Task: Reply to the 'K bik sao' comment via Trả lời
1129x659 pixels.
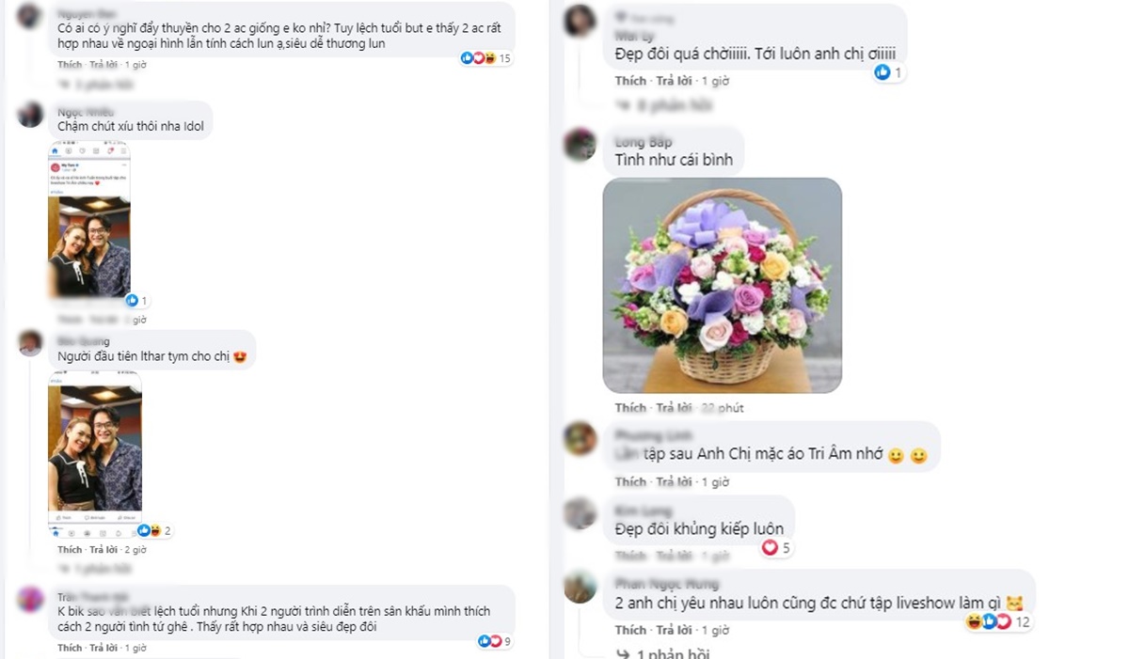Action: tap(103, 648)
